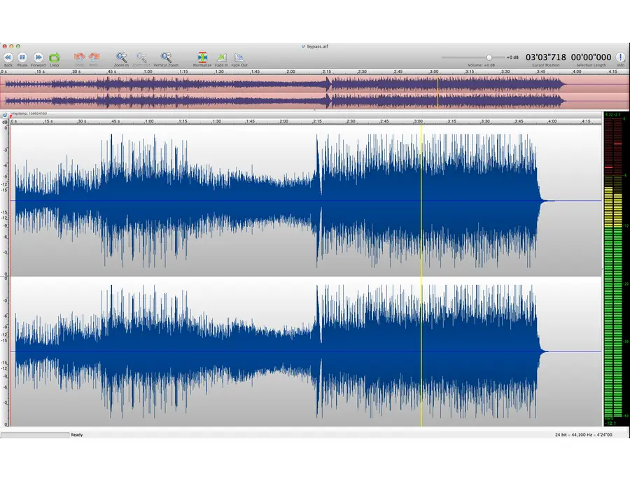Click the Back rewind button
630x481 pixels.
click(8, 58)
